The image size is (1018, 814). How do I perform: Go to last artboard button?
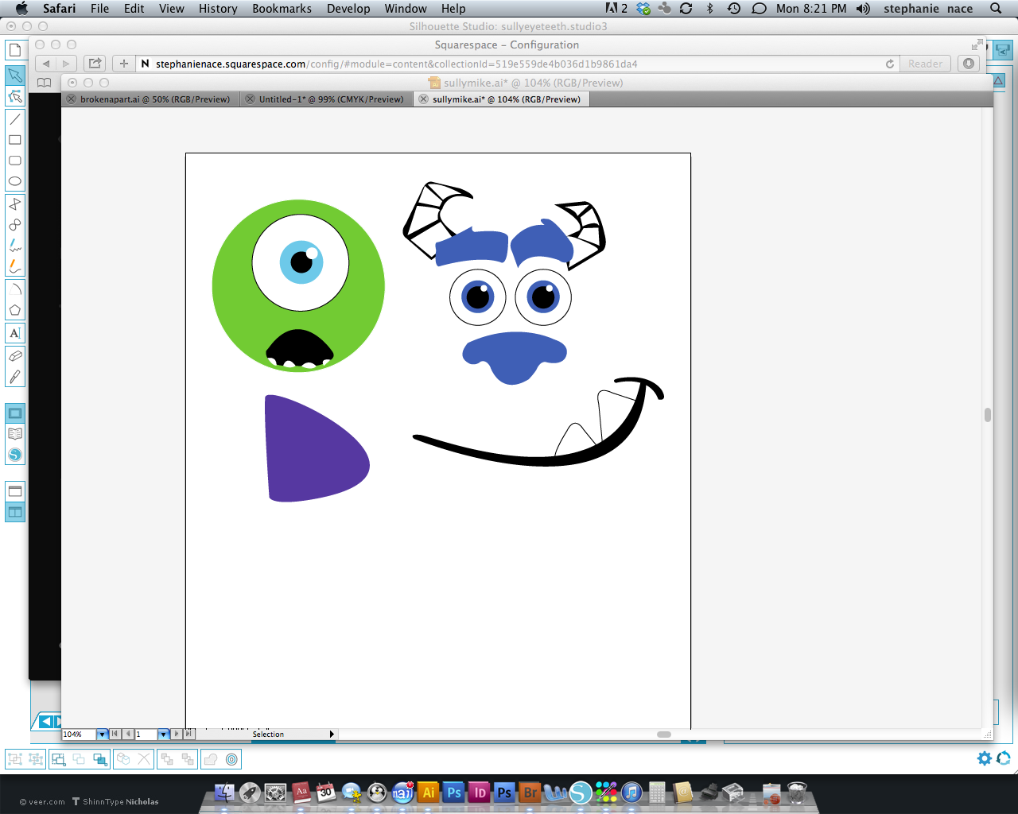[x=188, y=734]
